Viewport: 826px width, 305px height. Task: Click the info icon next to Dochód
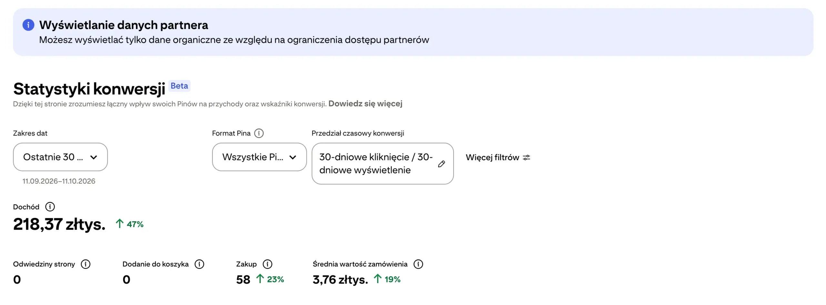[50, 207]
